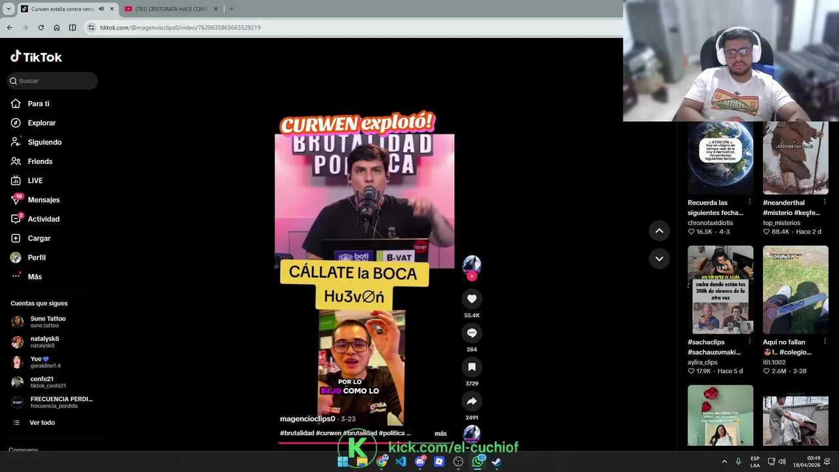Open the #neanderthal video thumbnail
The width and height of the screenshot is (839, 472).
(796, 158)
